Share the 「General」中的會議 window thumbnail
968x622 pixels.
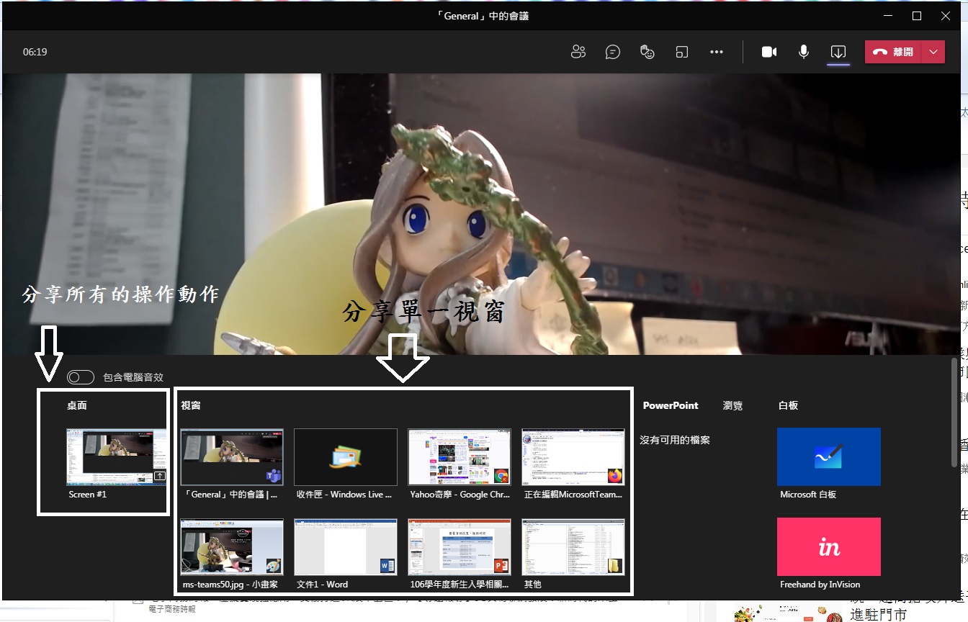[x=232, y=457]
